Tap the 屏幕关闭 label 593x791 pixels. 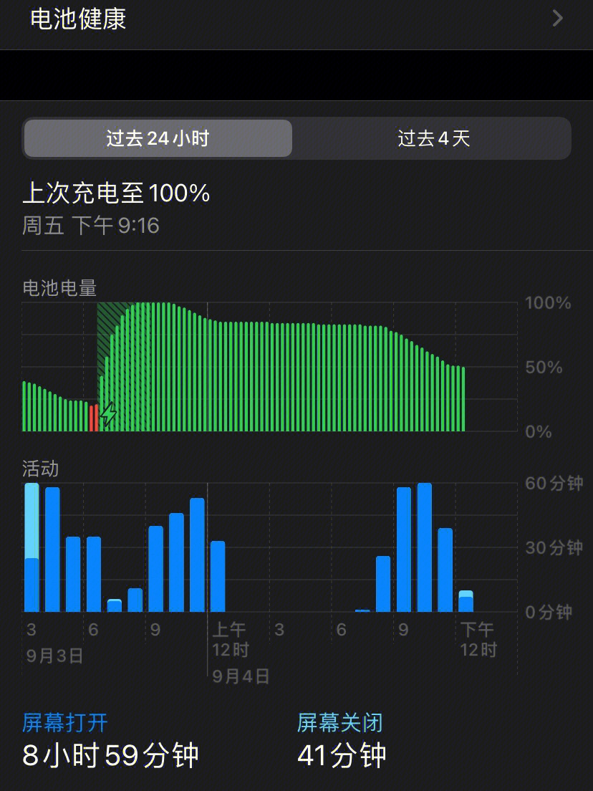[x=340, y=722]
